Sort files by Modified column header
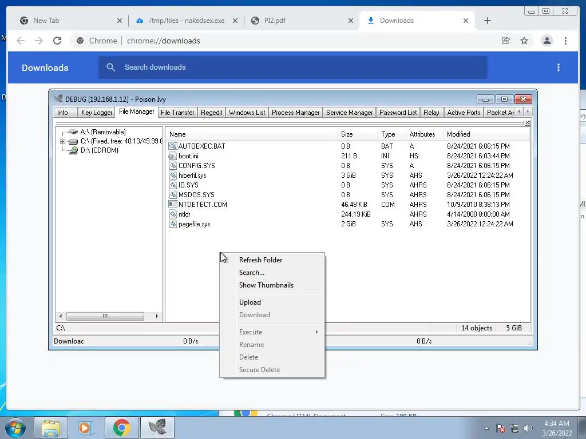Viewport: 586px width, 439px height. pyautogui.click(x=486, y=134)
